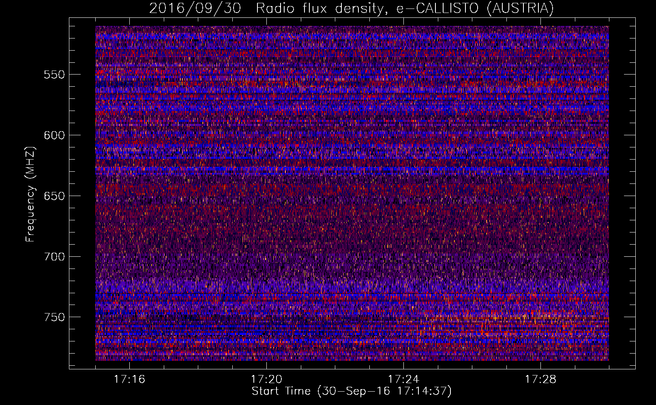The width and height of the screenshot is (656, 405).
Task: Click the 550 frequency tick label
Action: tap(54, 75)
